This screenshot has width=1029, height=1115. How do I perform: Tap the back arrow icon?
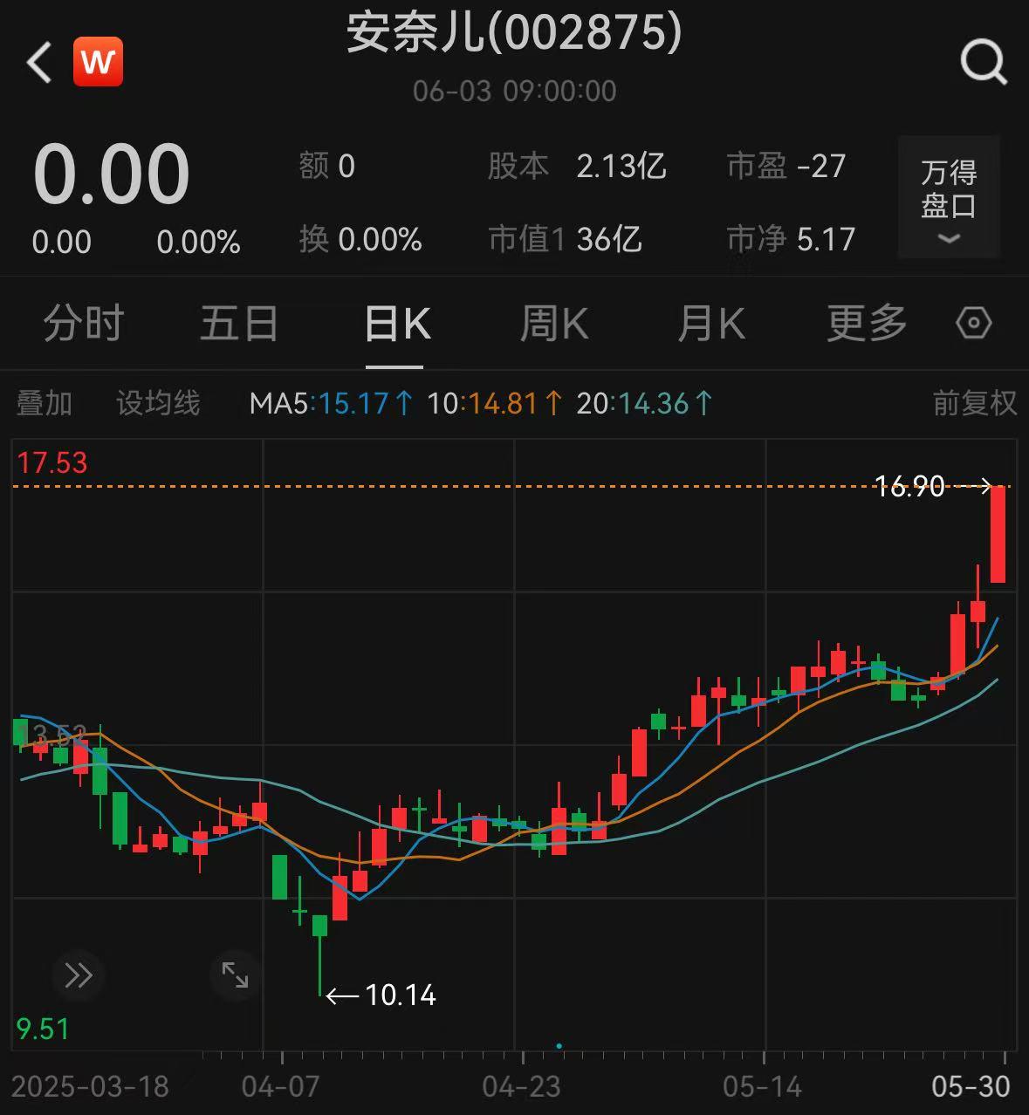coord(39,63)
